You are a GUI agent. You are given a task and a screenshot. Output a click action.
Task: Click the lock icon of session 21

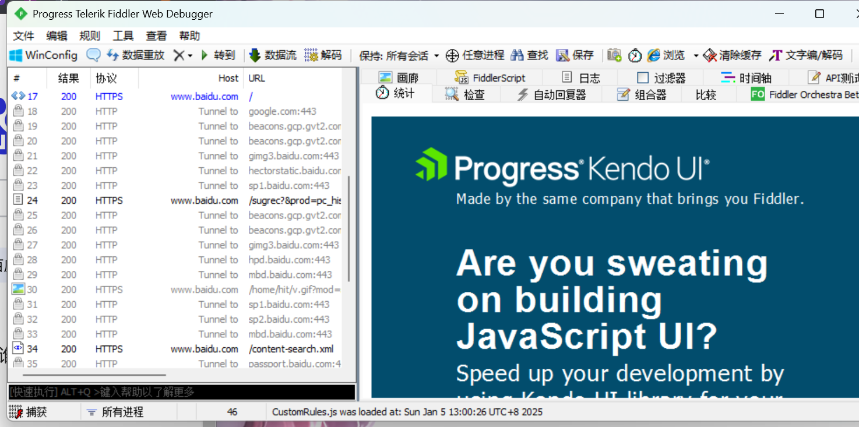(x=18, y=156)
